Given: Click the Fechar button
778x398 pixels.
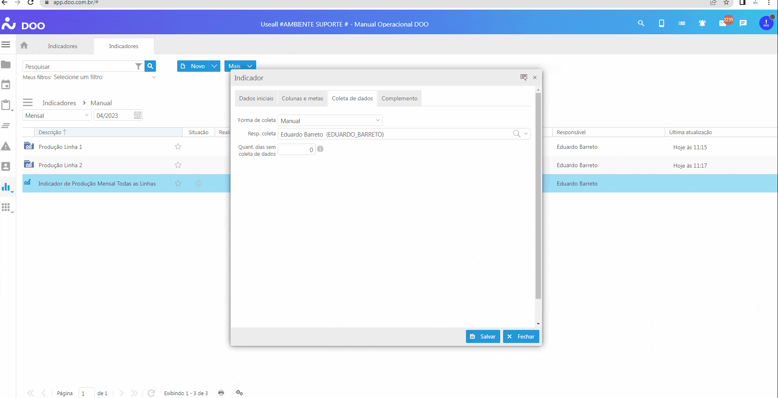Looking at the screenshot, I should pos(521,336).
